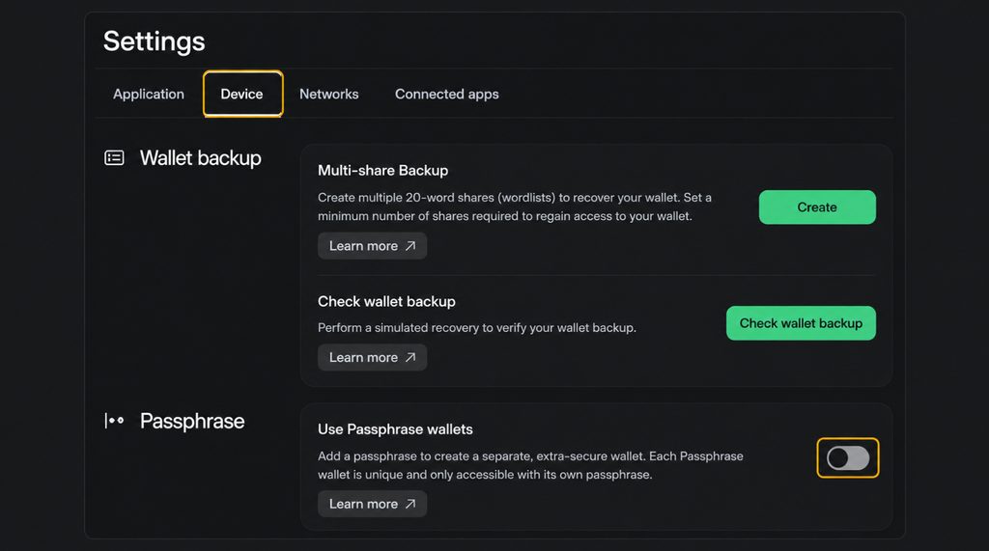The image size is (989, 551).
Task: Click the green Check wallet backup button
Action: (x=801, y=322)
